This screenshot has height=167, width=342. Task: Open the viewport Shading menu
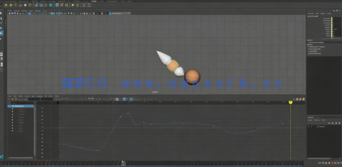point(17,11)
